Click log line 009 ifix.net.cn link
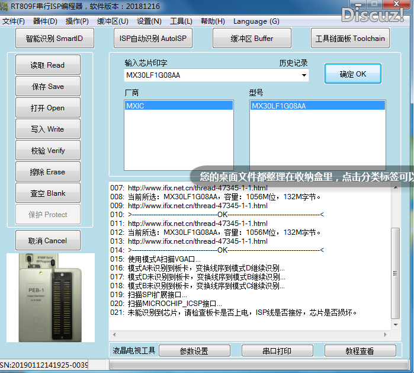 click(197, 206)
